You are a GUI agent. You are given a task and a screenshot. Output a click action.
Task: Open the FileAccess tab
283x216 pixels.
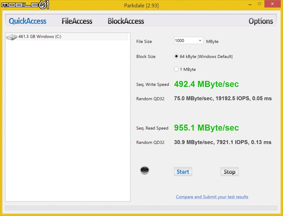coord(77,21)
